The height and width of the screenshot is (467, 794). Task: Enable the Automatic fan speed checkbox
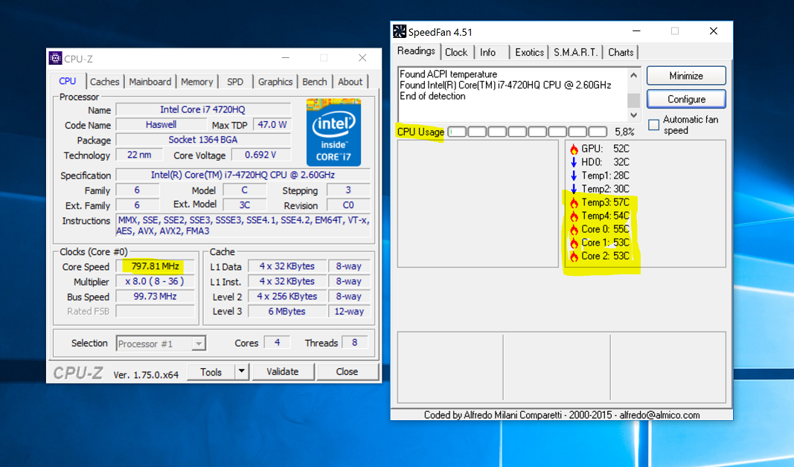pos(654,124)
